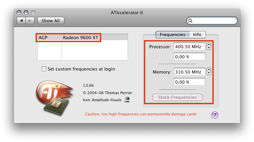Decrease Memory frequency with stepper down arrow
This screenshot has width=254, height=142.
coord(209,73)
